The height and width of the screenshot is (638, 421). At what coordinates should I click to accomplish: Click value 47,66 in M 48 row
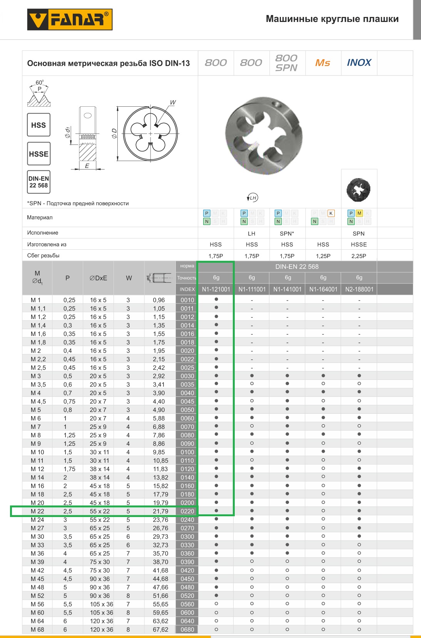point(160,587)
